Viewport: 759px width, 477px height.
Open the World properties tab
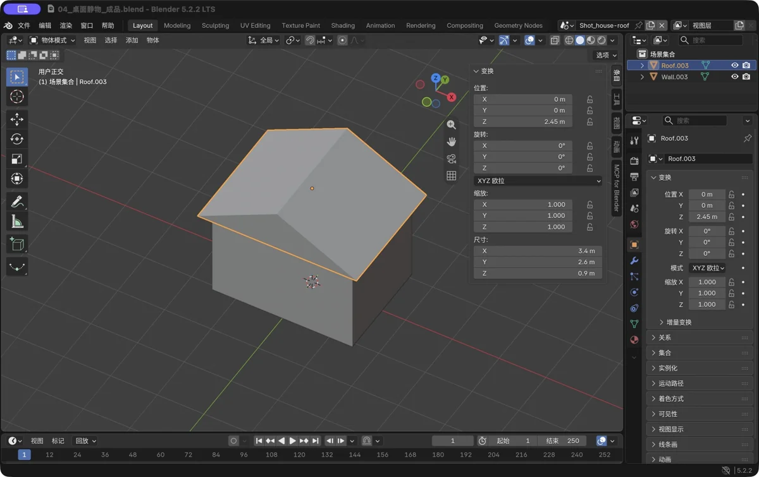(634, 224)
